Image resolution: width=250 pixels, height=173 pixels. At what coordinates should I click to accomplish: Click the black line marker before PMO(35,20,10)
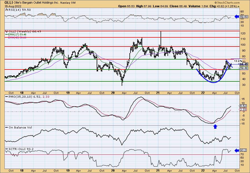click(6, 97)
